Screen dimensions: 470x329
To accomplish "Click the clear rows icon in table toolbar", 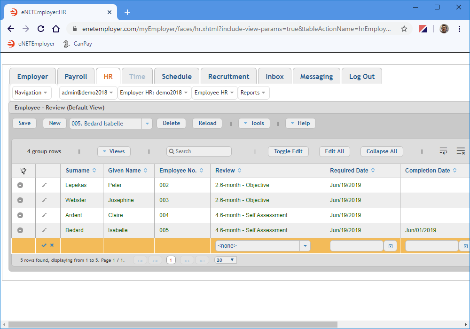I will 461,151.
